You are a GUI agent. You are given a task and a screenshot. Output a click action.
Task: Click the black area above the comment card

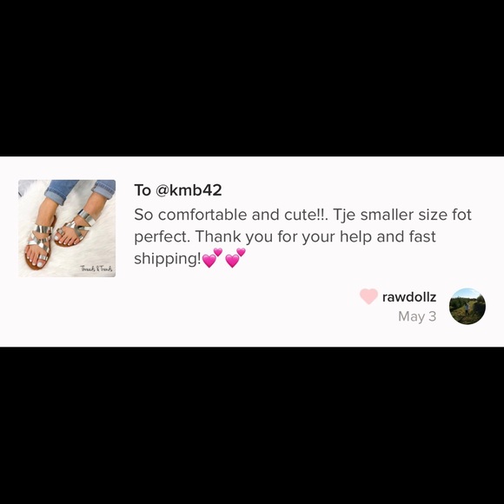tap(252, 78)
